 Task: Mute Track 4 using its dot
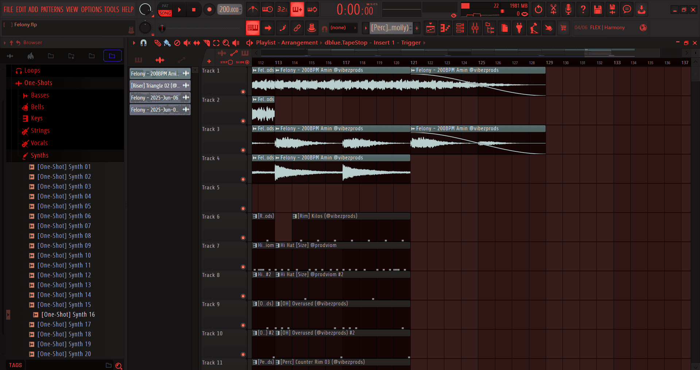click(243, 179)
